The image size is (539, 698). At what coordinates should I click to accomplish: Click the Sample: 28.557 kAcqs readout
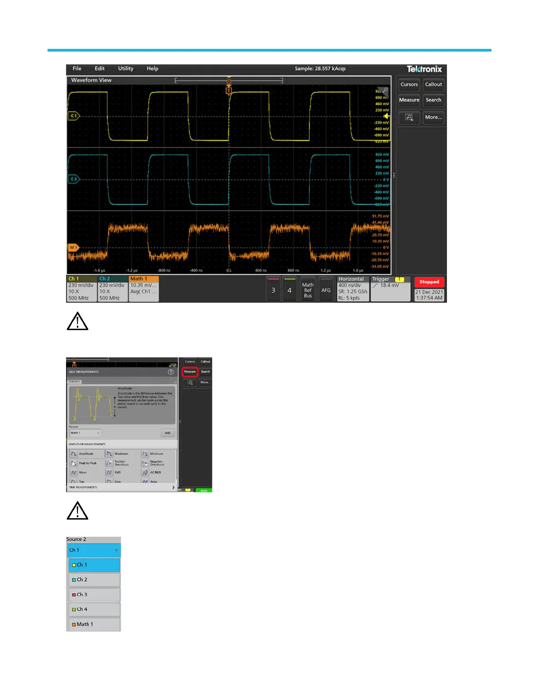320,69
